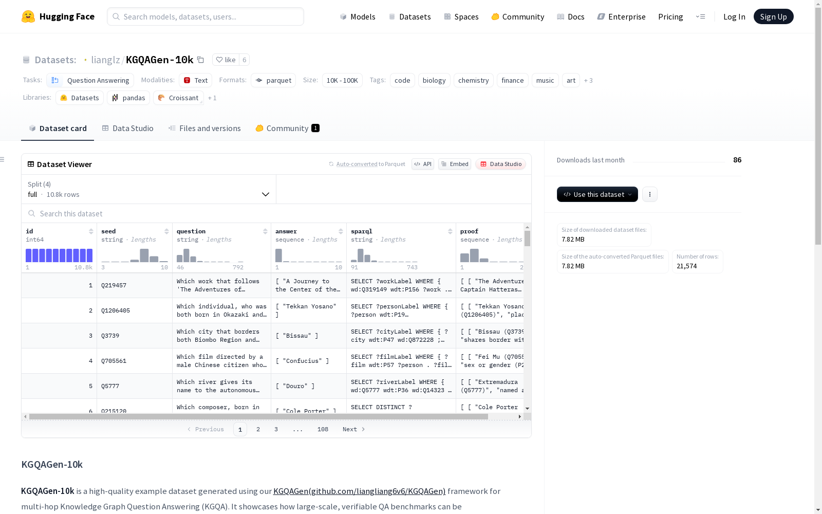Screen dimensions: 822x514
Task: Click the API button
Action: coord(423,164)
